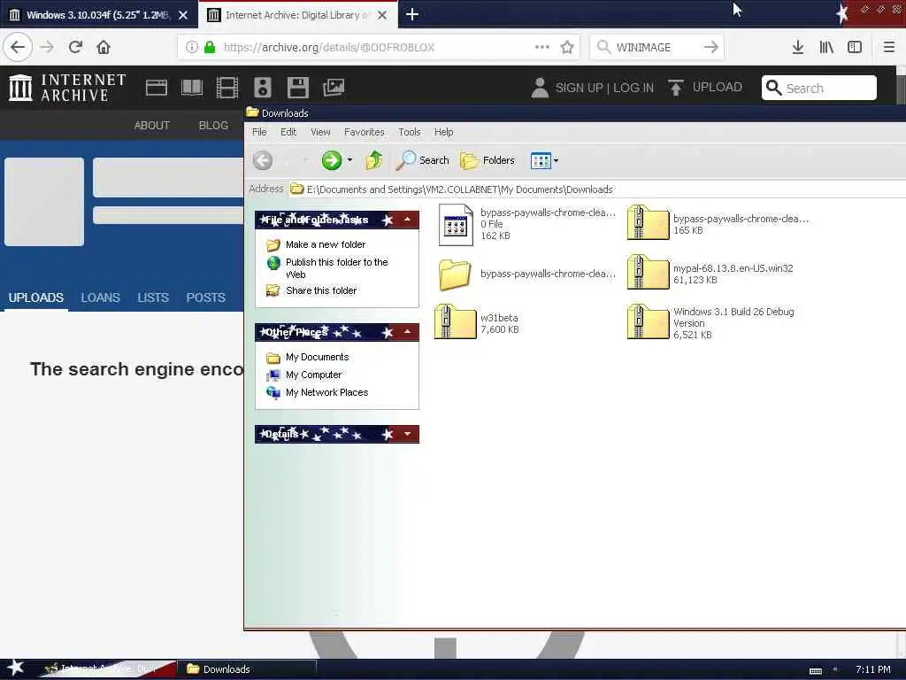This screenshot has width=906, height=680.
Task: Click the Search button in Explorer toolbar
Action: (x=423, y=160)
